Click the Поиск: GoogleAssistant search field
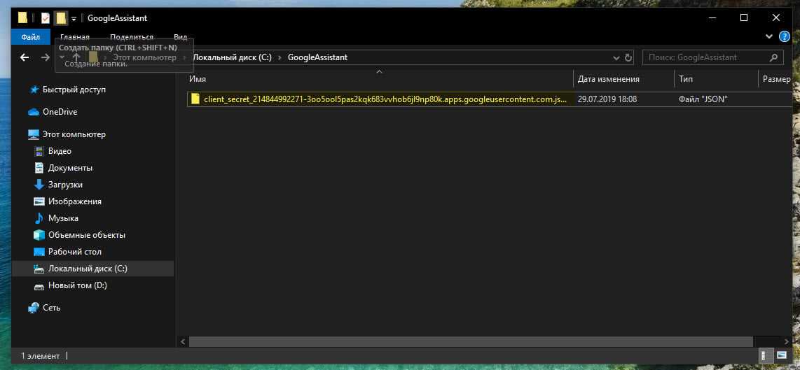The image size is (800, 370). (704, 57)
